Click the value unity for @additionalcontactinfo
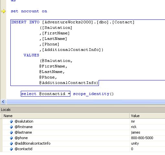The height and width of the screenshot is (155, 165). [x=135, y=144]
